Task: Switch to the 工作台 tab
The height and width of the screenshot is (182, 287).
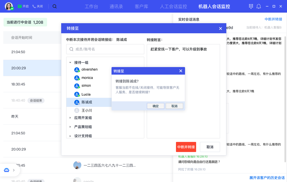Action: pos(91,7)
